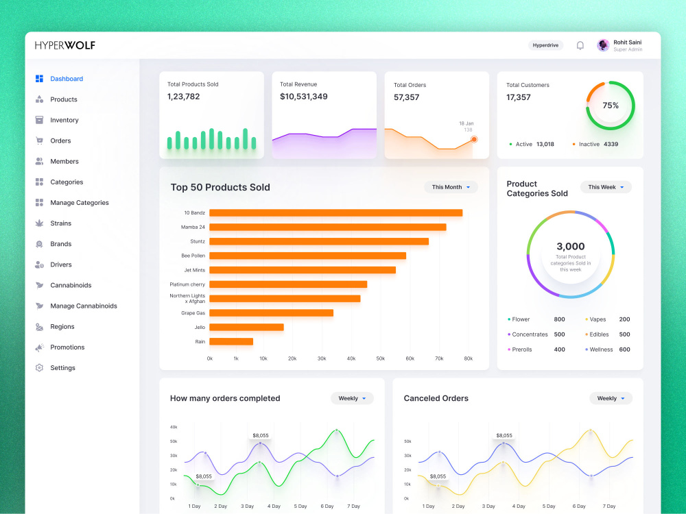Navigate to Promotions
Screen dimensions: 686x514
(67, 347)
